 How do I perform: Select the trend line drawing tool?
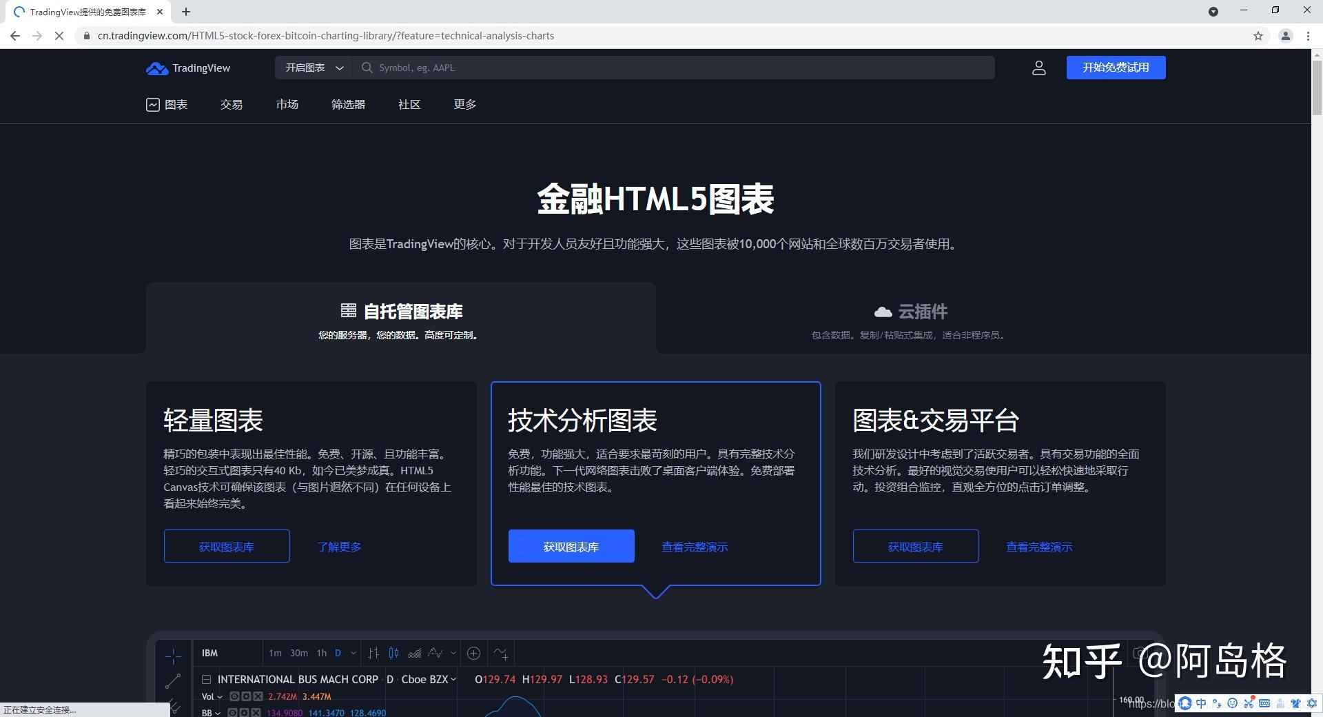tap(173, 681)
